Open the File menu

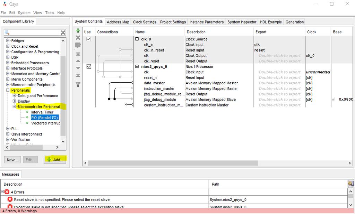(3, 13)
